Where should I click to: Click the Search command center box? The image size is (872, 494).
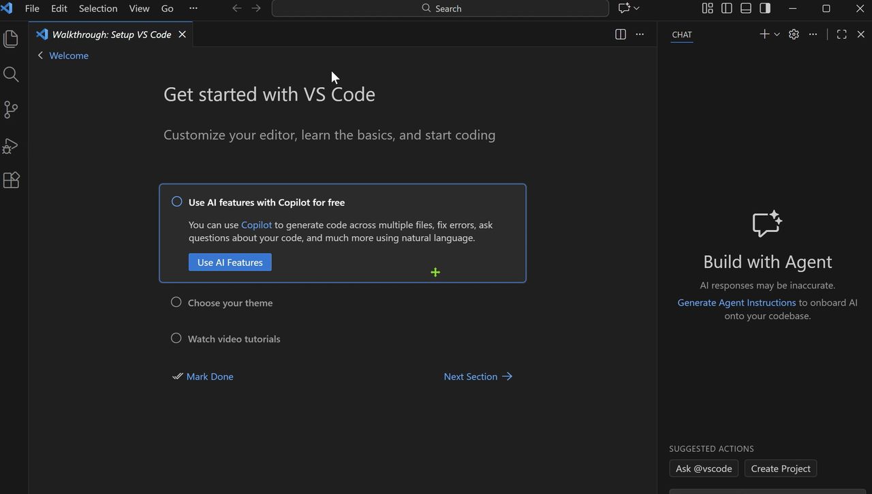click(x=440, y=8)
